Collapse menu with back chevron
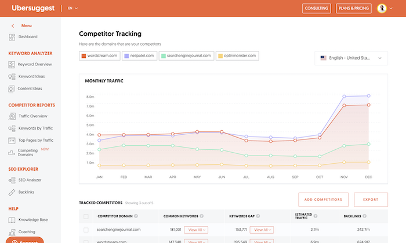The height and width of the screenshot is (243, 406). click(x=13, y=26)
